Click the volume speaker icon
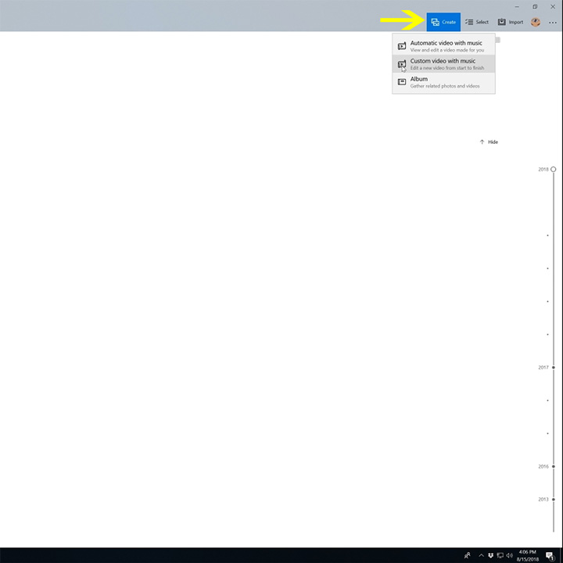 pyautogui.click(x=509, y=555)
